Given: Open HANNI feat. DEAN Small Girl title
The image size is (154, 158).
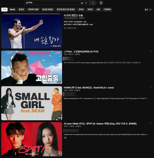Looking at the screenshot, I should tap(89, 88).
